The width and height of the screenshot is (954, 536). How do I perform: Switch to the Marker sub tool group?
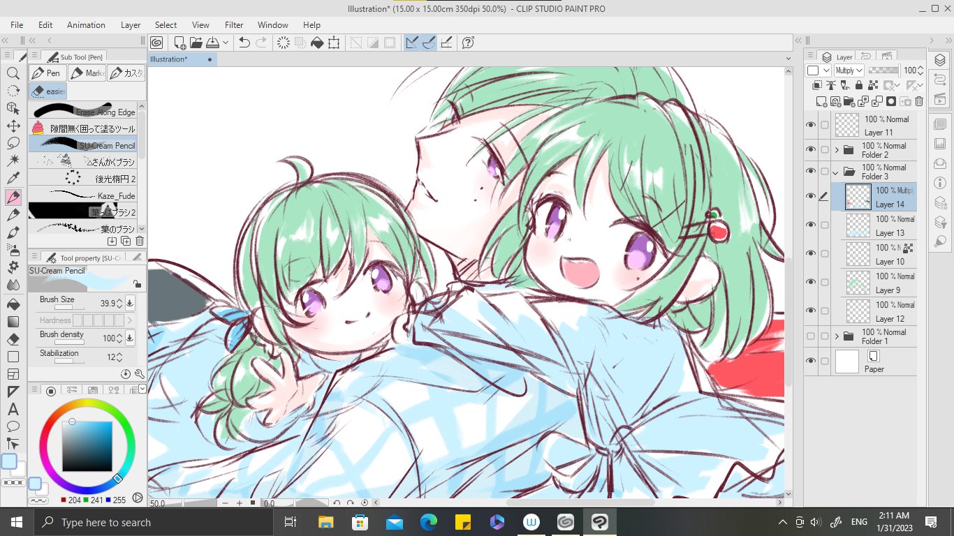pyautogui.click(x=87, y=73)
